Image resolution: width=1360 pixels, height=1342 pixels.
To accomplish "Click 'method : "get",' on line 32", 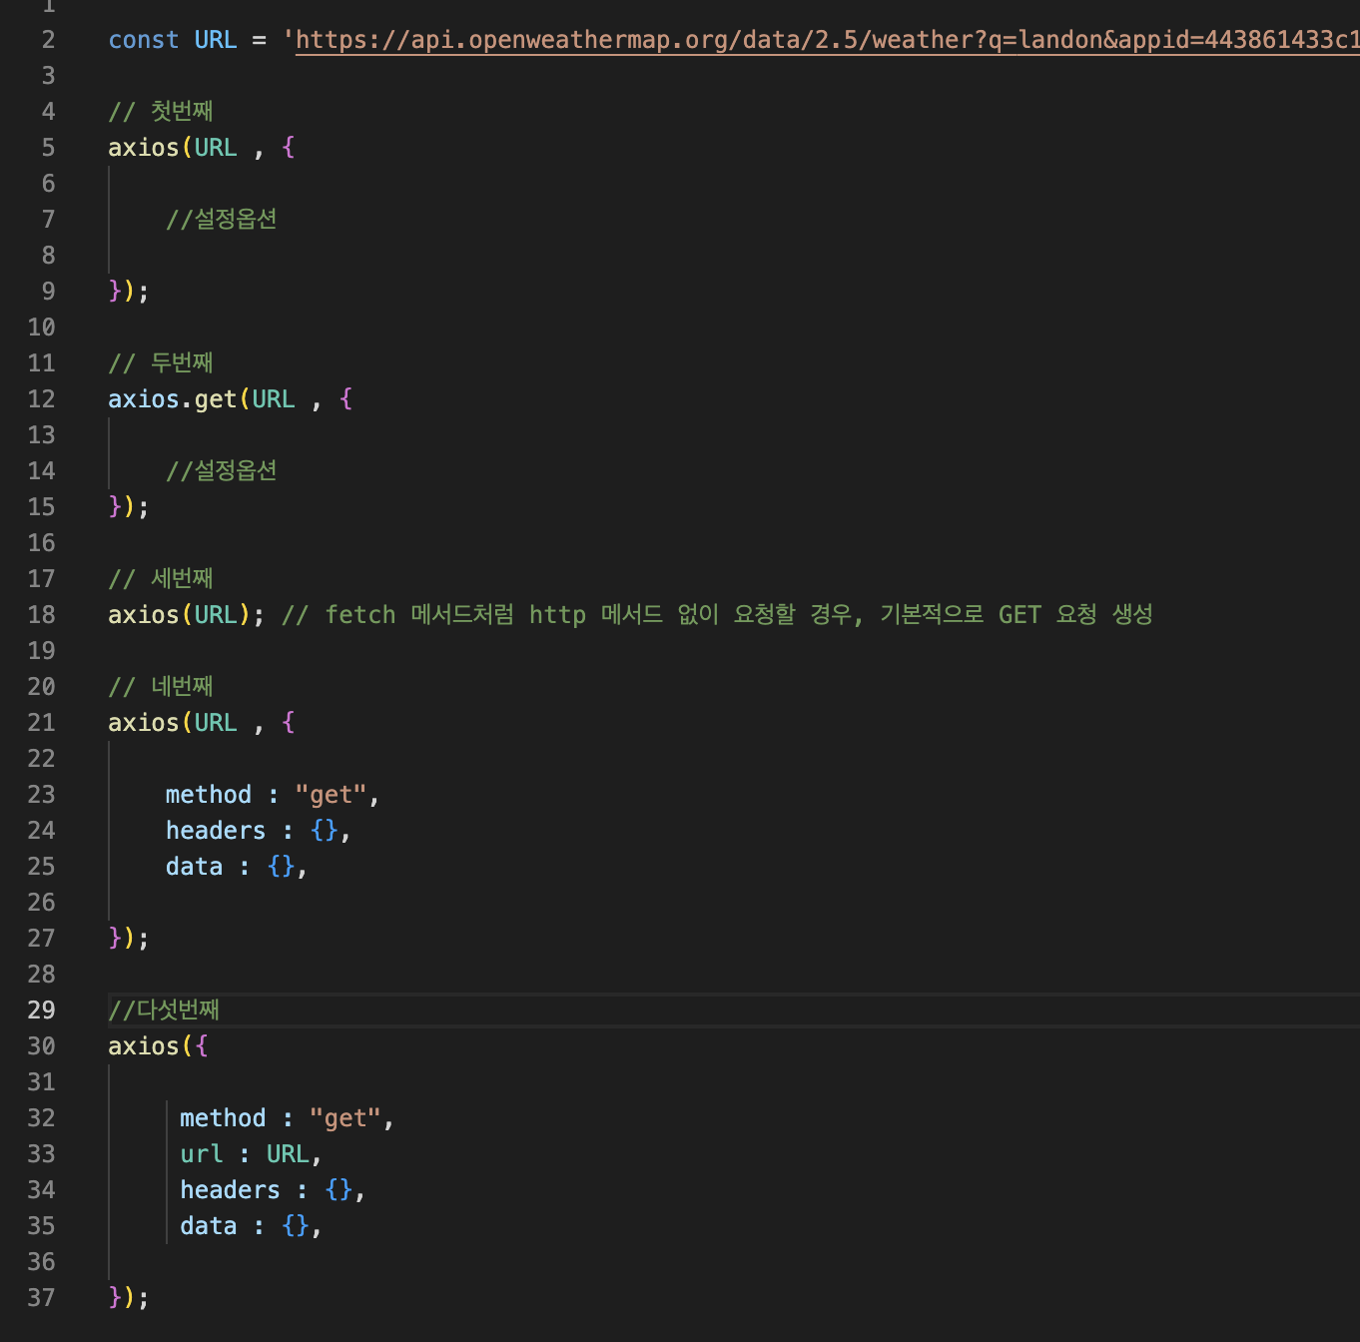I will click(x=287, y=1117).
